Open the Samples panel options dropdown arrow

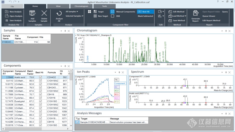(61, 31)
